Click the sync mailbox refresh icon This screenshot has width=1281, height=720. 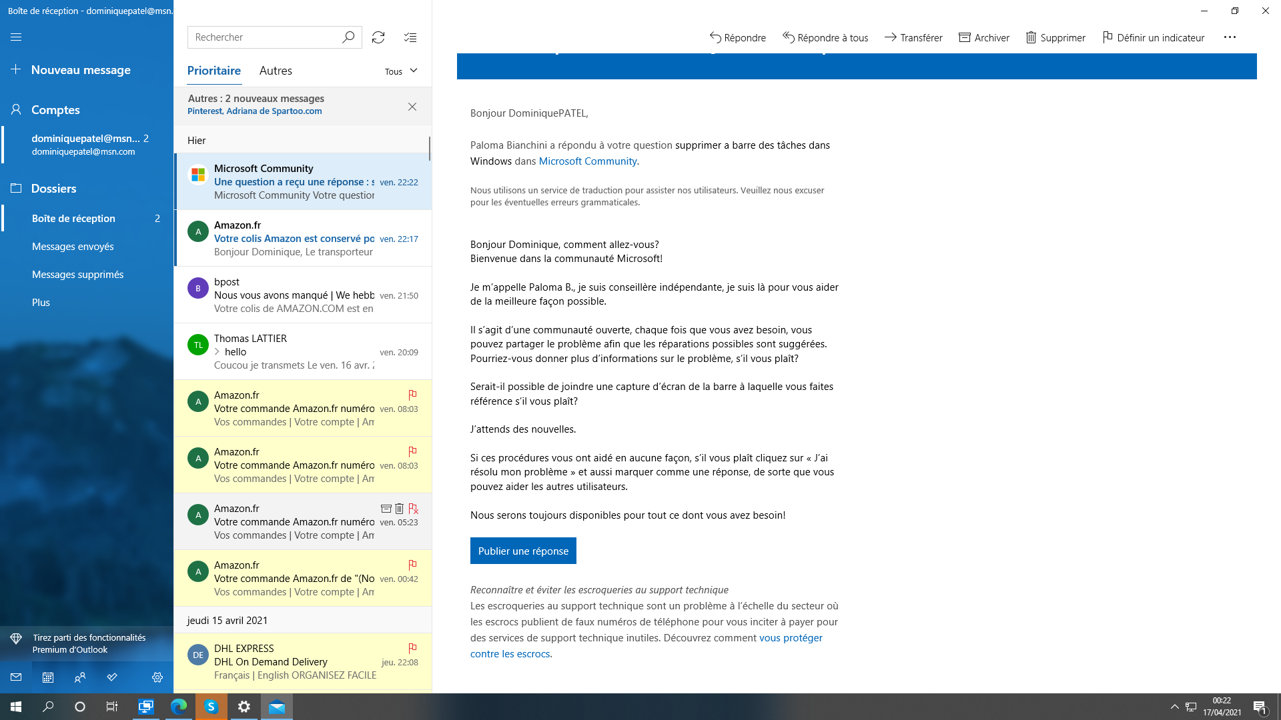coord(378,37)
